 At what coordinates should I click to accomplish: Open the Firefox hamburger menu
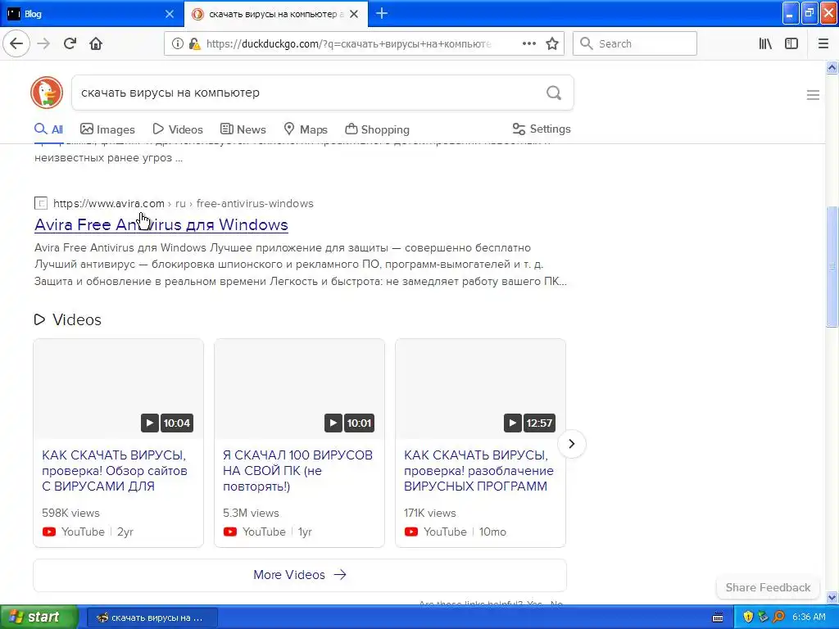[823, 43]
